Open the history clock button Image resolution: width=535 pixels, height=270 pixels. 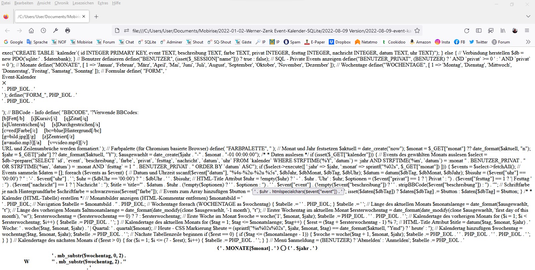coord(44,31)
